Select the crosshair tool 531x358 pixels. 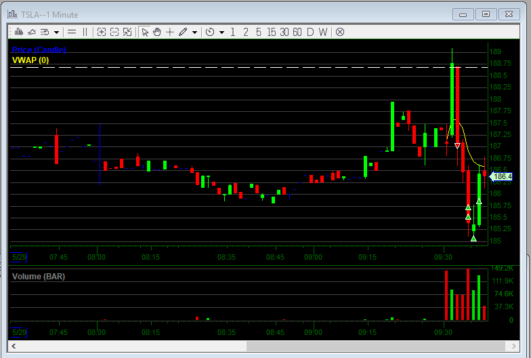tap(170, 32)
